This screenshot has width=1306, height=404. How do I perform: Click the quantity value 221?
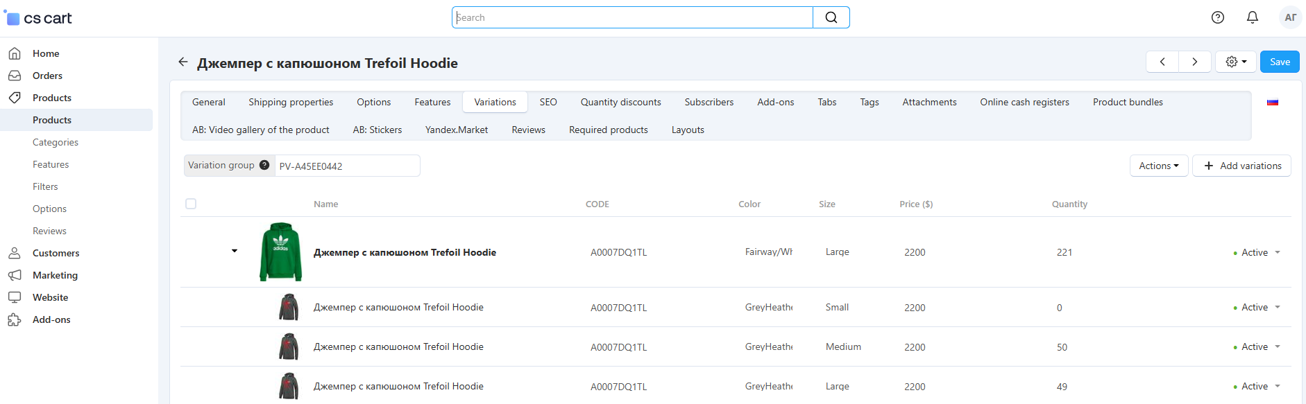tap(1065, 252)
